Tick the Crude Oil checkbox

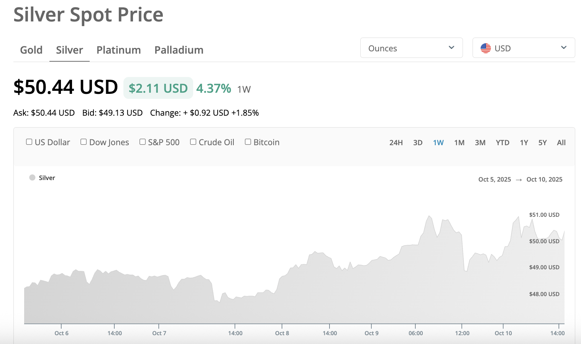click(x=193, y=142)
